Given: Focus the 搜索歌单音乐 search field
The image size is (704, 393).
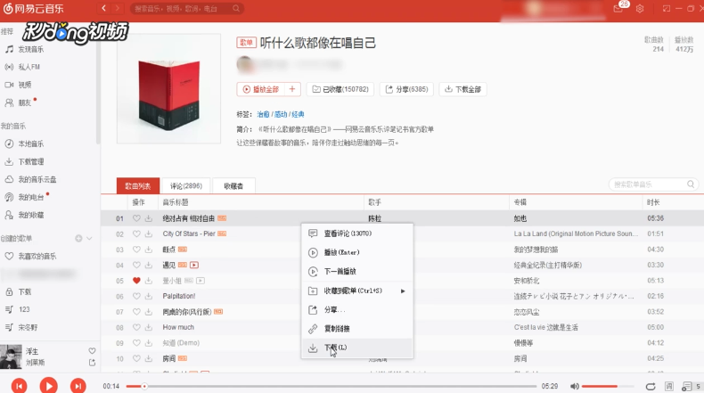Looking at the screenshot, I should pos(653,184).
